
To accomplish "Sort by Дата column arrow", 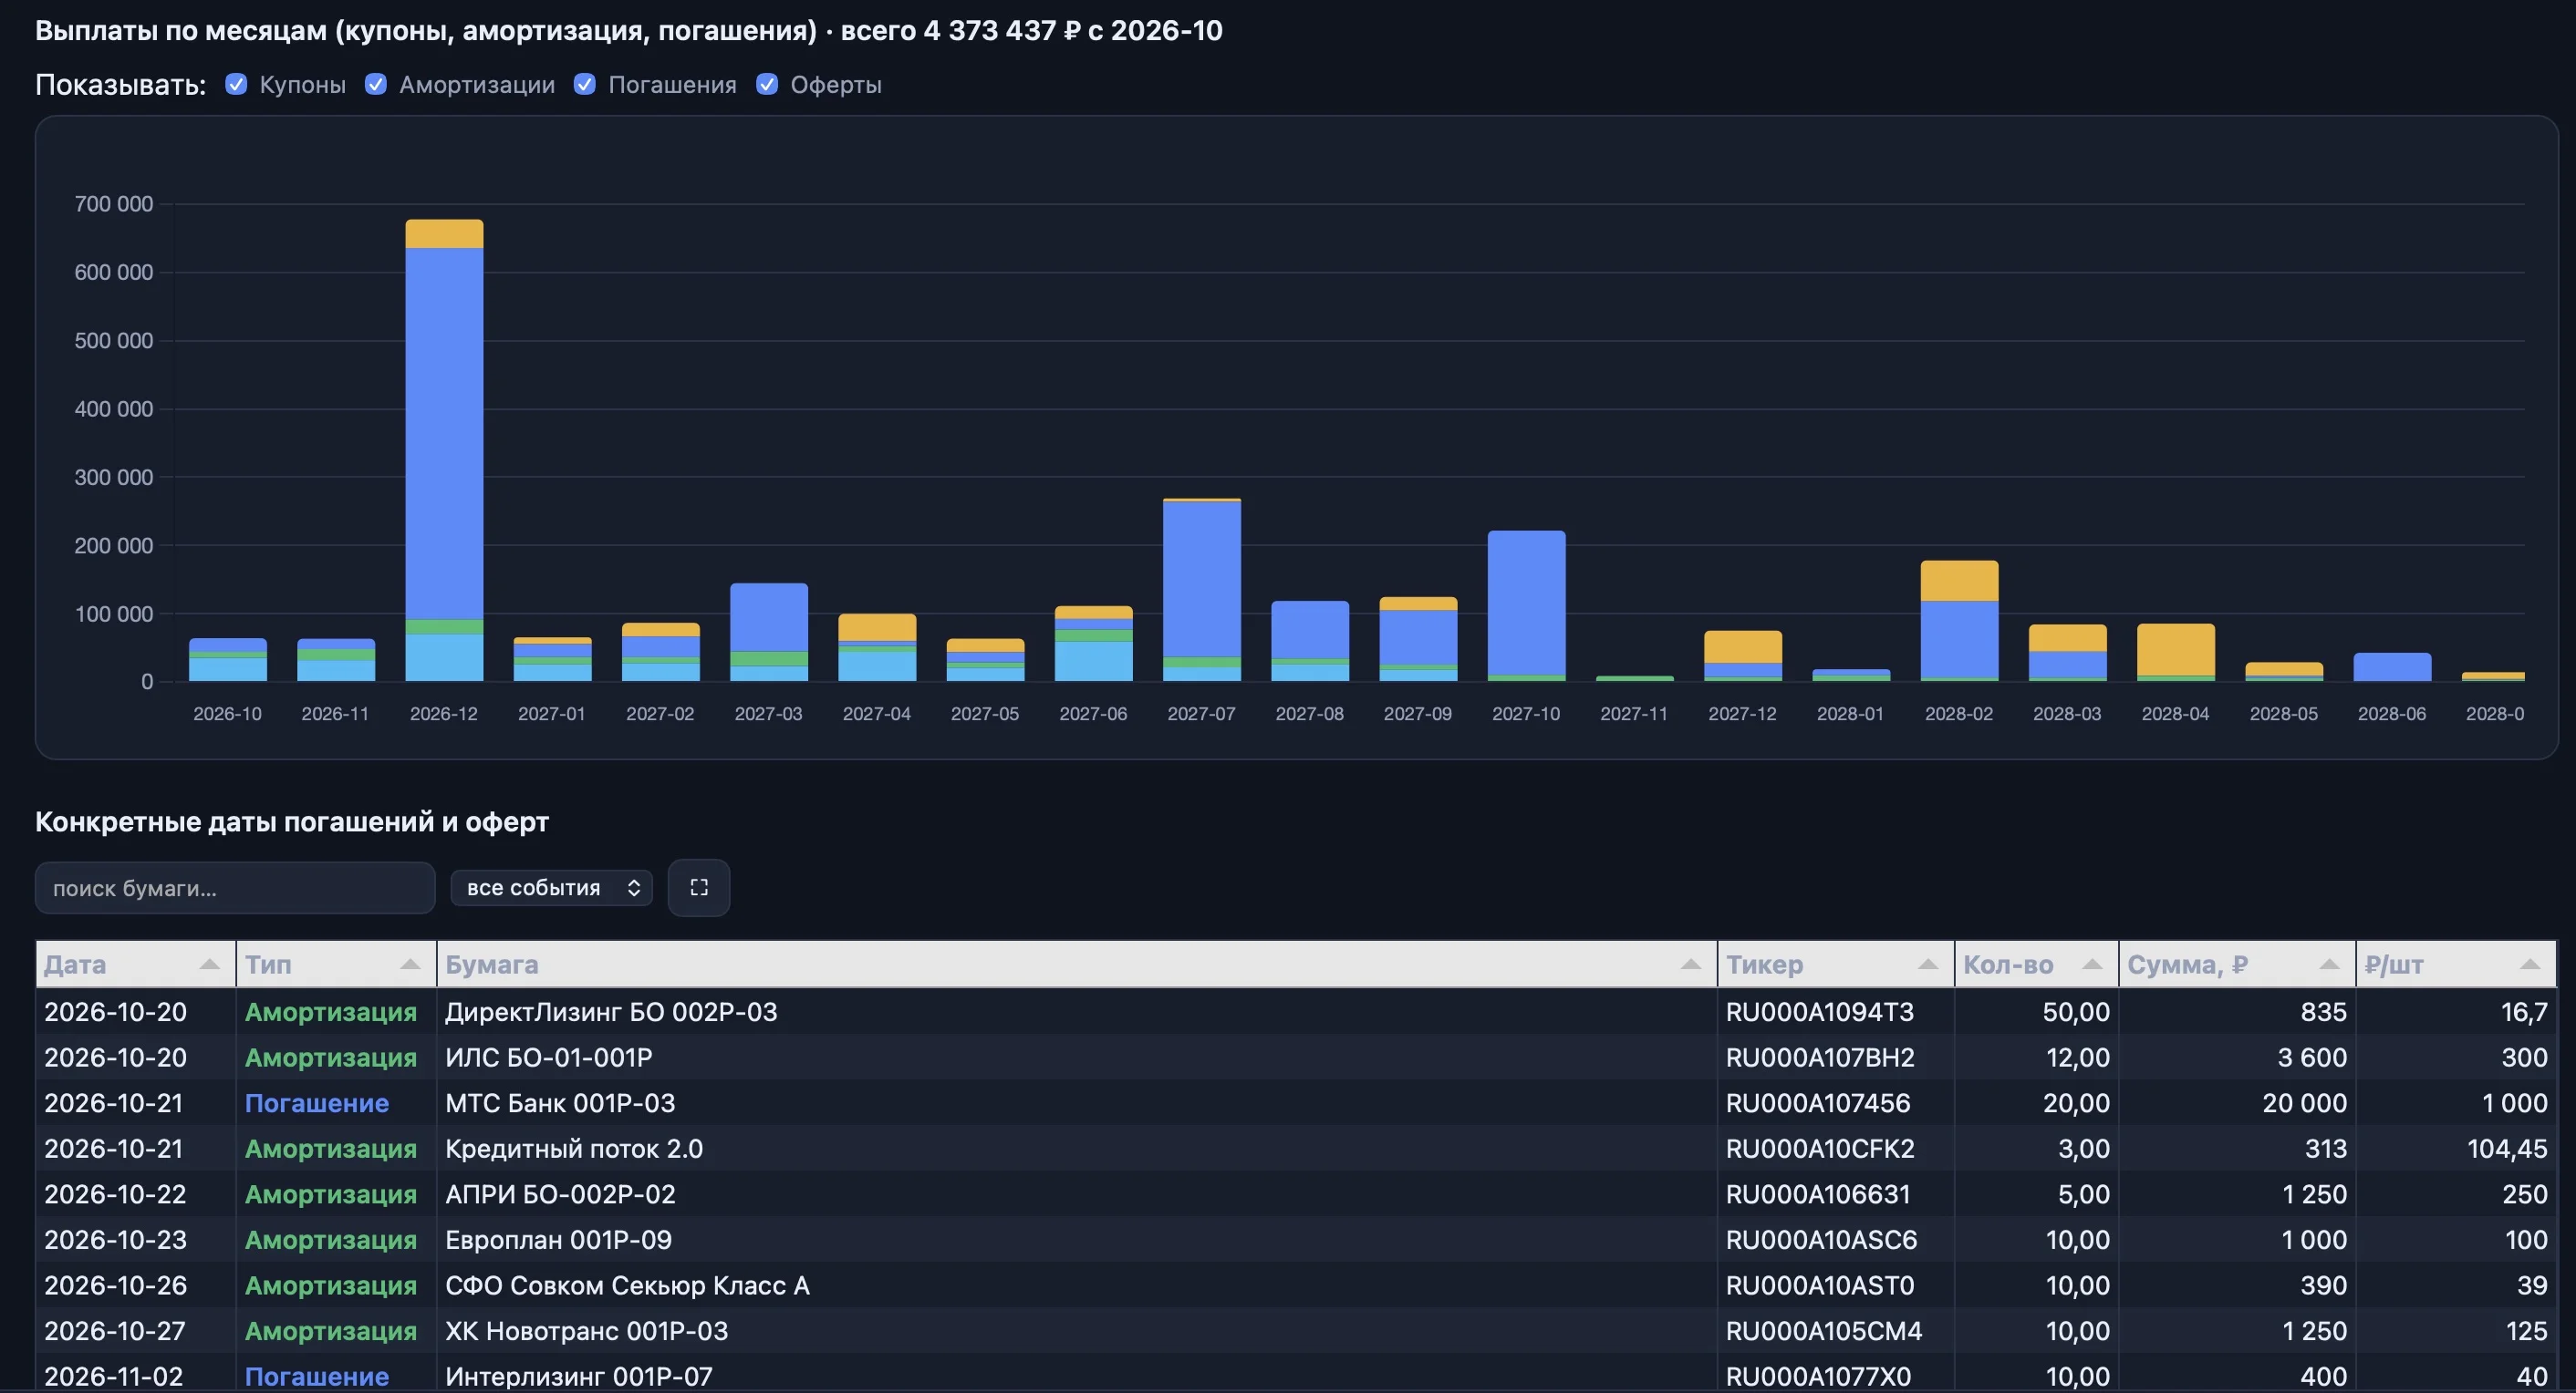I will click(209, 965).
